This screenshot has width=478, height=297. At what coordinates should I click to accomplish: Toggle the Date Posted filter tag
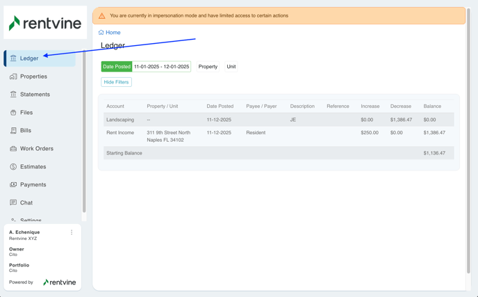pyautogui.click(x=116, y=67)
